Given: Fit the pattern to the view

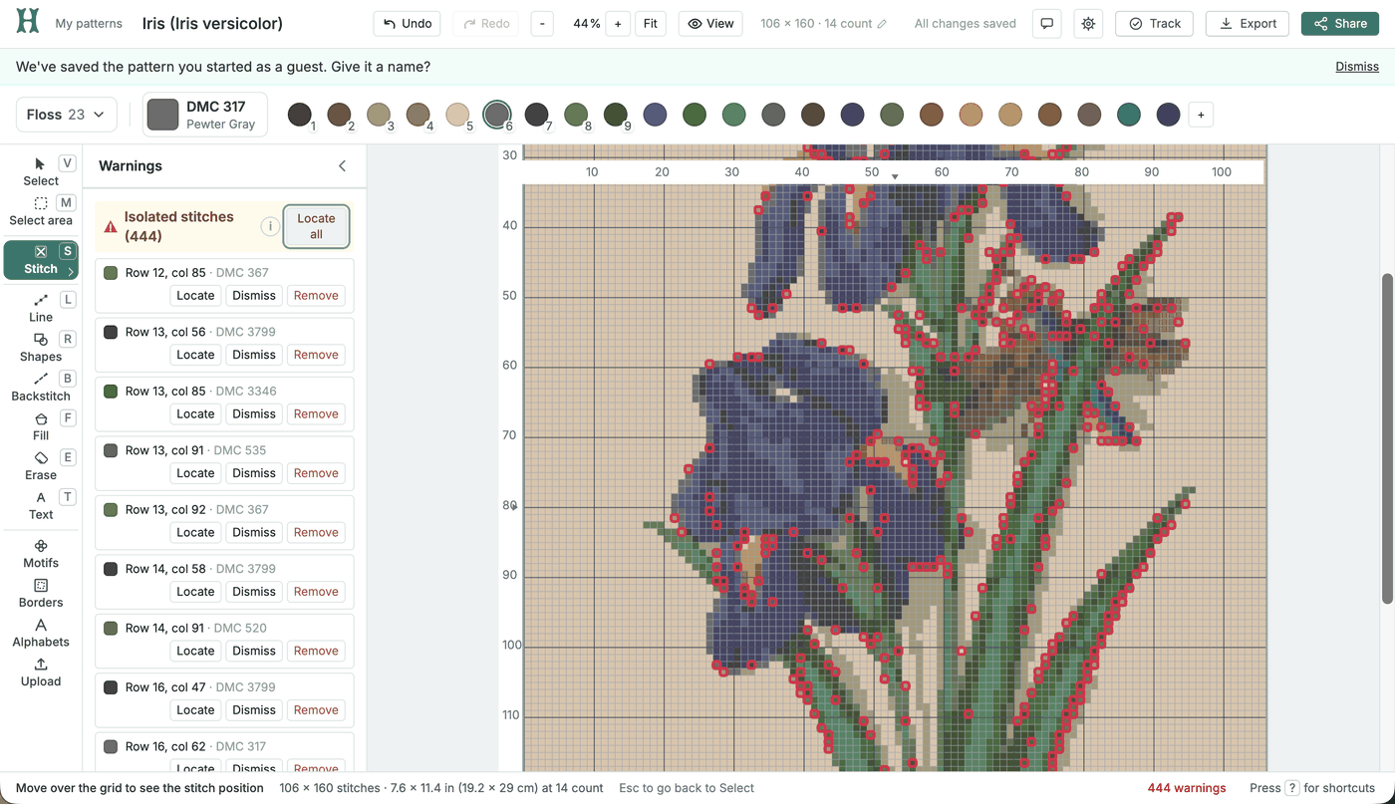Looking at the screenshot, I should [x=650, y=24].
